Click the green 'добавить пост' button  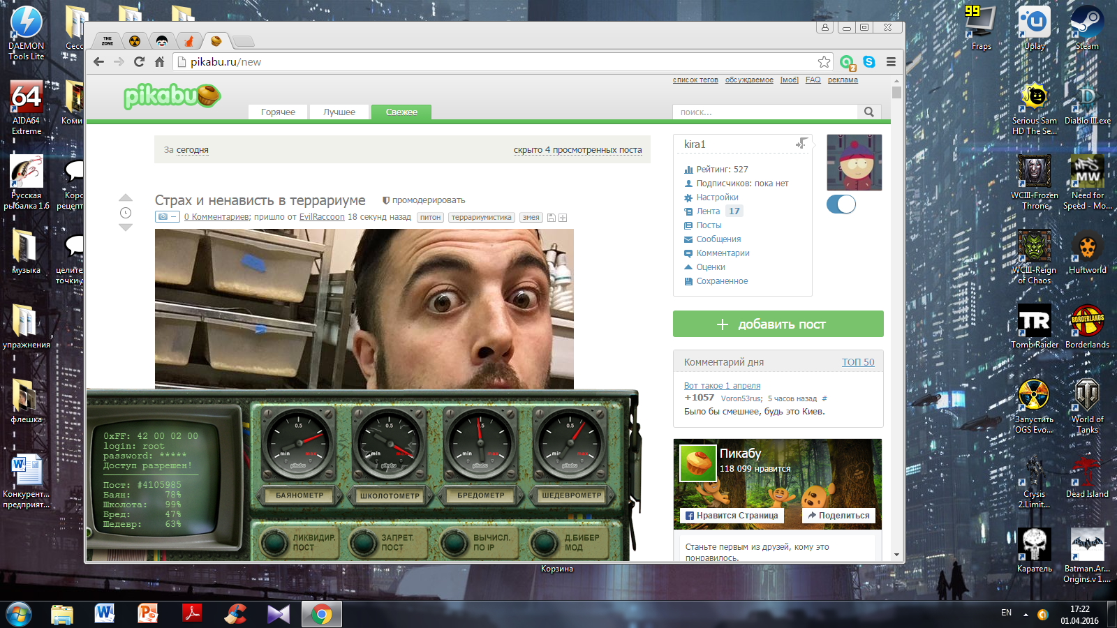click(x=778, y=324)
